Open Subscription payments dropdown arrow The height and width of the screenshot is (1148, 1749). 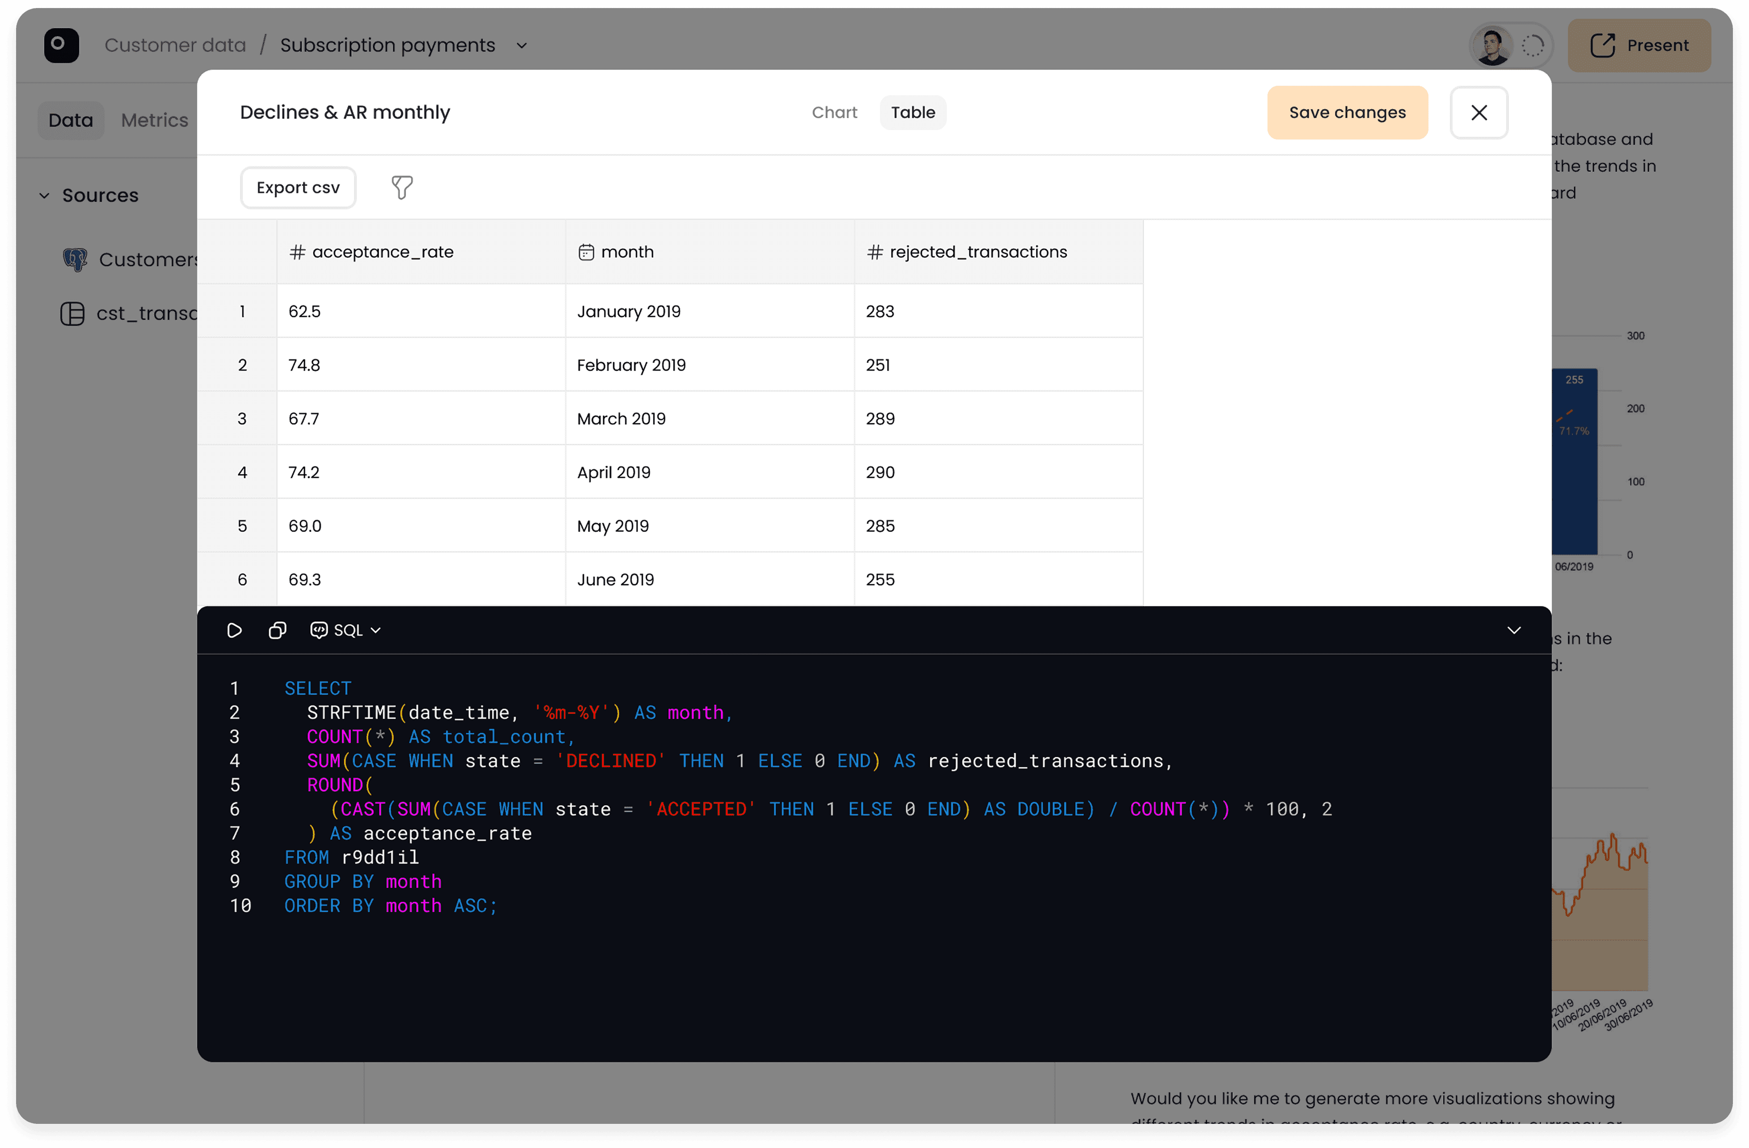pyautogui.click(x=522, y=46)
